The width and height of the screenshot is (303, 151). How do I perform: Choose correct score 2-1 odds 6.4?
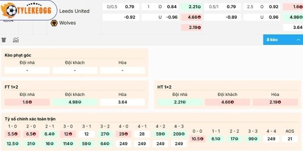pos(50,134)
